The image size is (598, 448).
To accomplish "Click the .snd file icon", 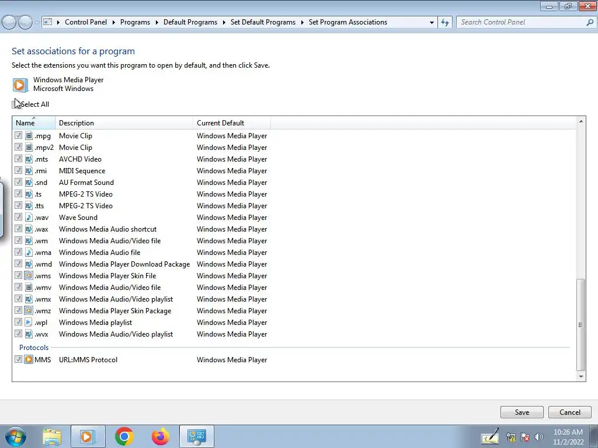I will click(x=29, y=183).
